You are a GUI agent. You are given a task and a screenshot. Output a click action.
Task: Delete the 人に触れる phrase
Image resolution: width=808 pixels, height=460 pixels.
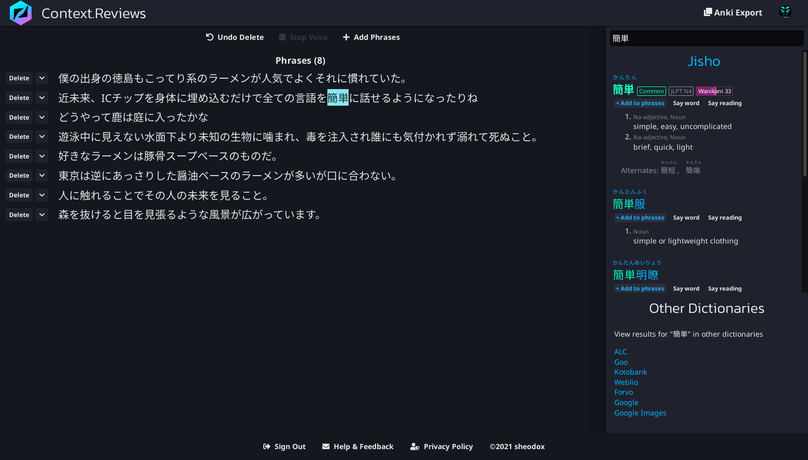[x=19, y=195]
